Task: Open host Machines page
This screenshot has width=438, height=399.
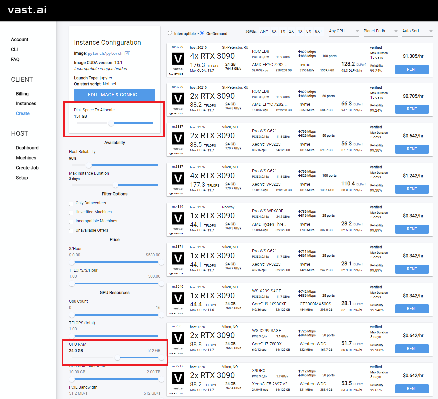Action: coord(26,158)
